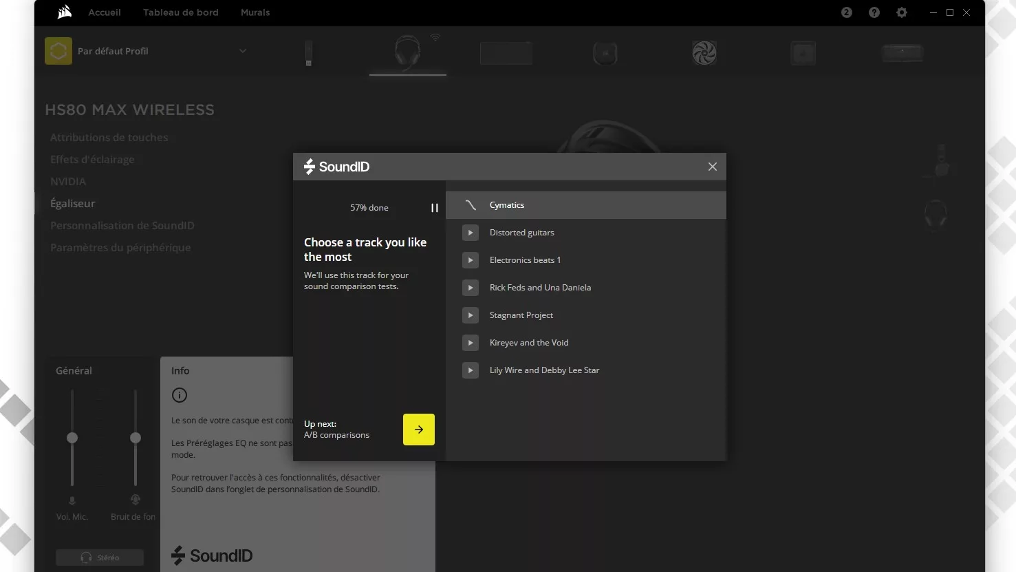Select the Distorted guitars track name
The image size is (1016, 572).
[521, 233]
